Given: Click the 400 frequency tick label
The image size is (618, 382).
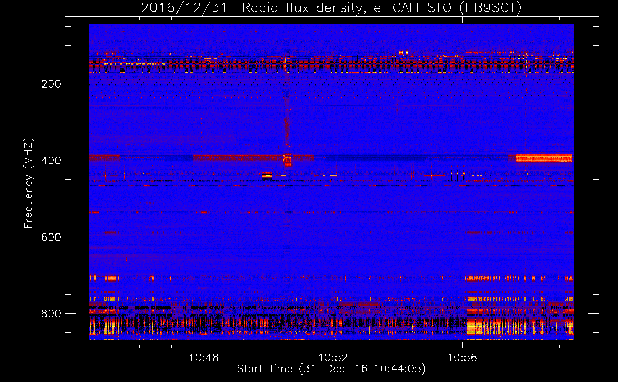Looking at the screenshot, I should pyautogui.click(x=51, y=160).
